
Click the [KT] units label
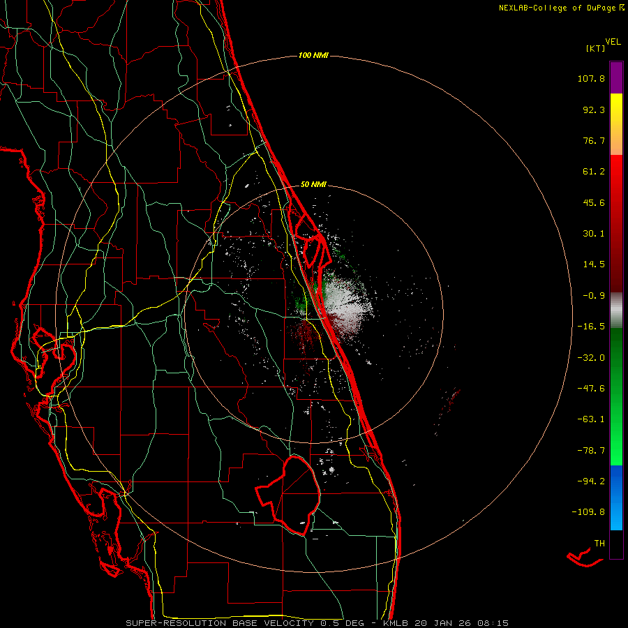(x=596, y=48)
